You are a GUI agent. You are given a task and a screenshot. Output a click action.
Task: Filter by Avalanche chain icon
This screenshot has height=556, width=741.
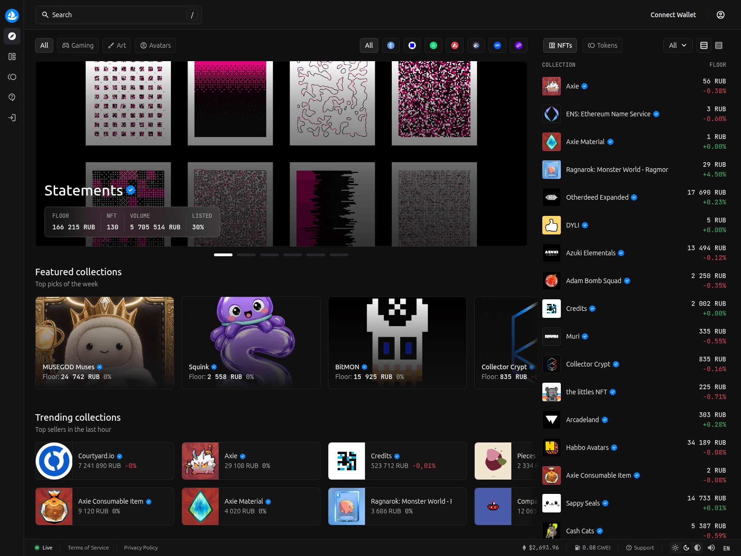pyautogui.click(x=455, y=45)
